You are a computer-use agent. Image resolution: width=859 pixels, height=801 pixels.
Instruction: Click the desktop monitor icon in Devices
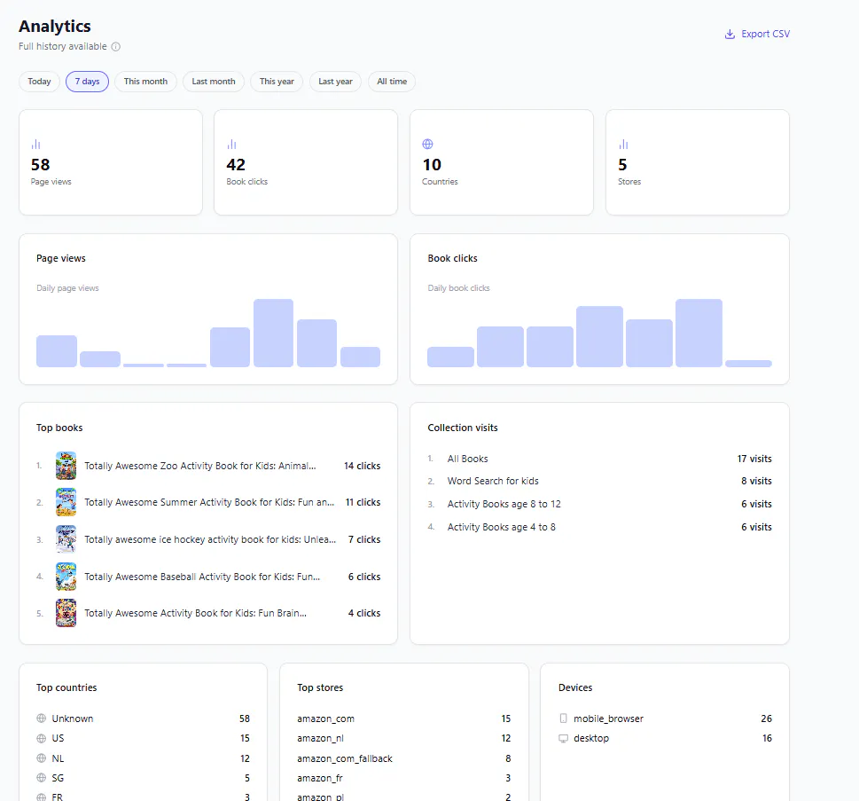click(563, 739)
